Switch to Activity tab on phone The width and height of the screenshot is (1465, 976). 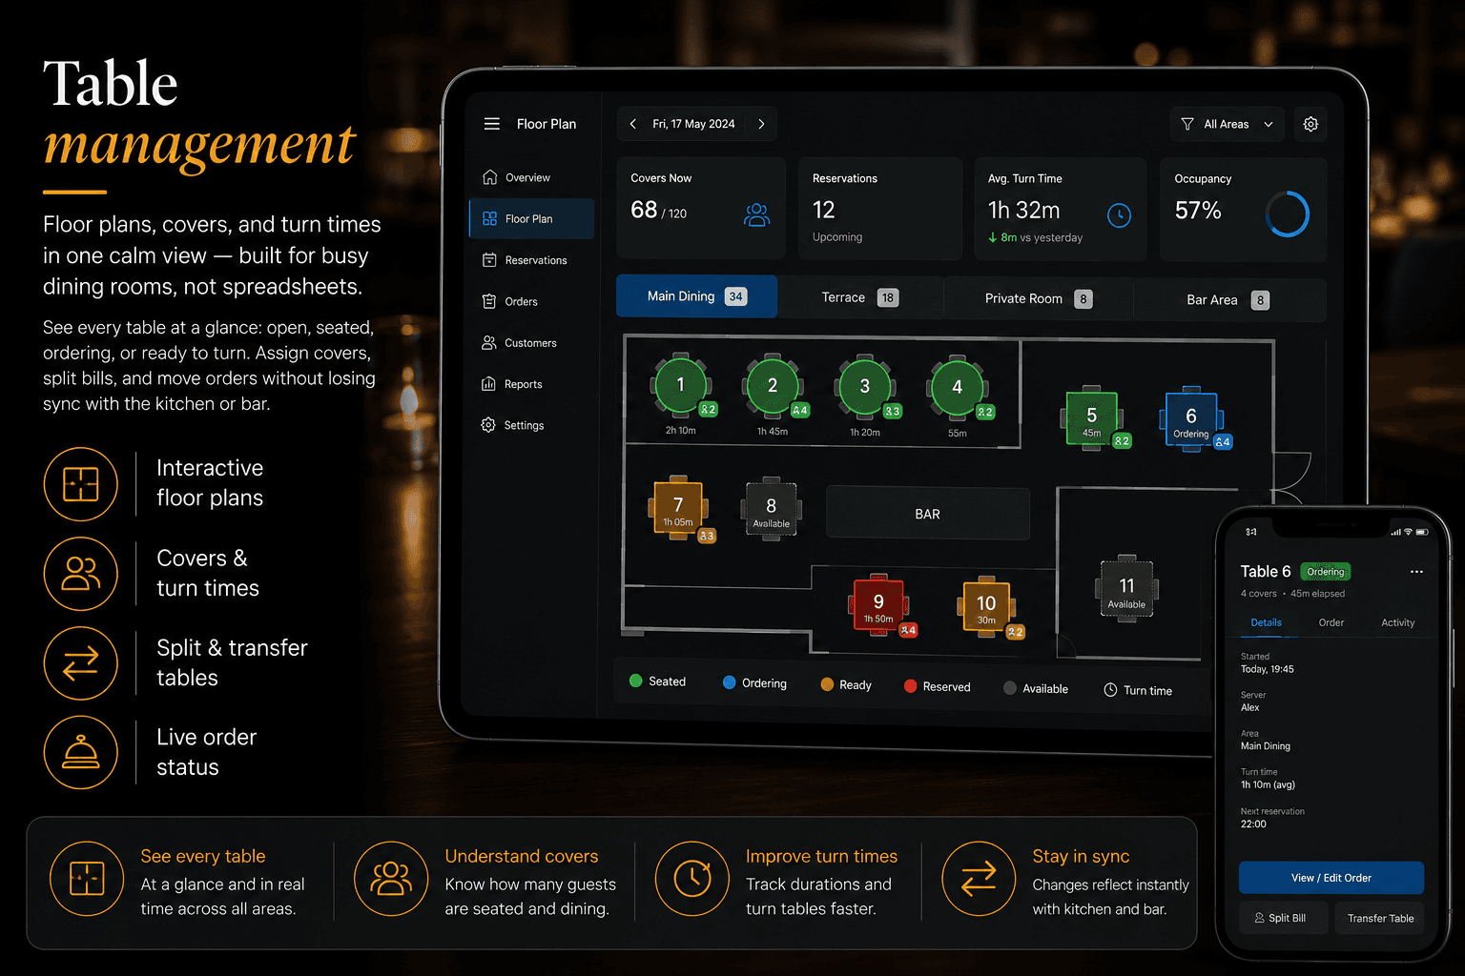coord(1398,622)
